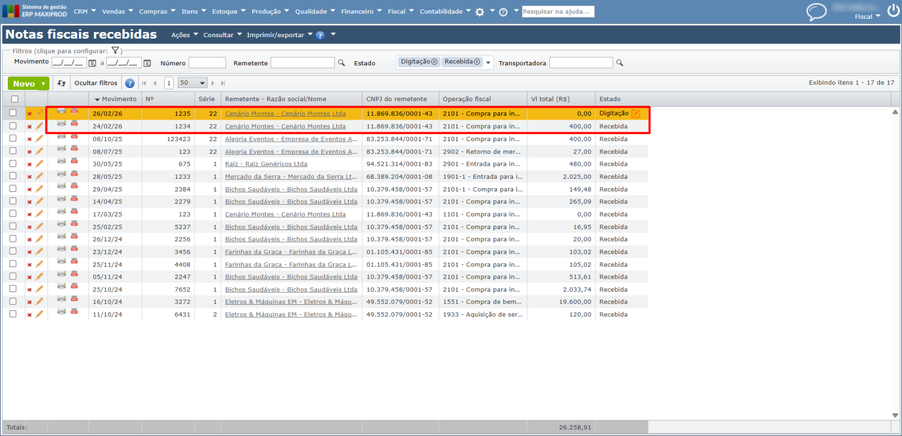
Task: Open the settings gear icon
Action: [480, 12]
